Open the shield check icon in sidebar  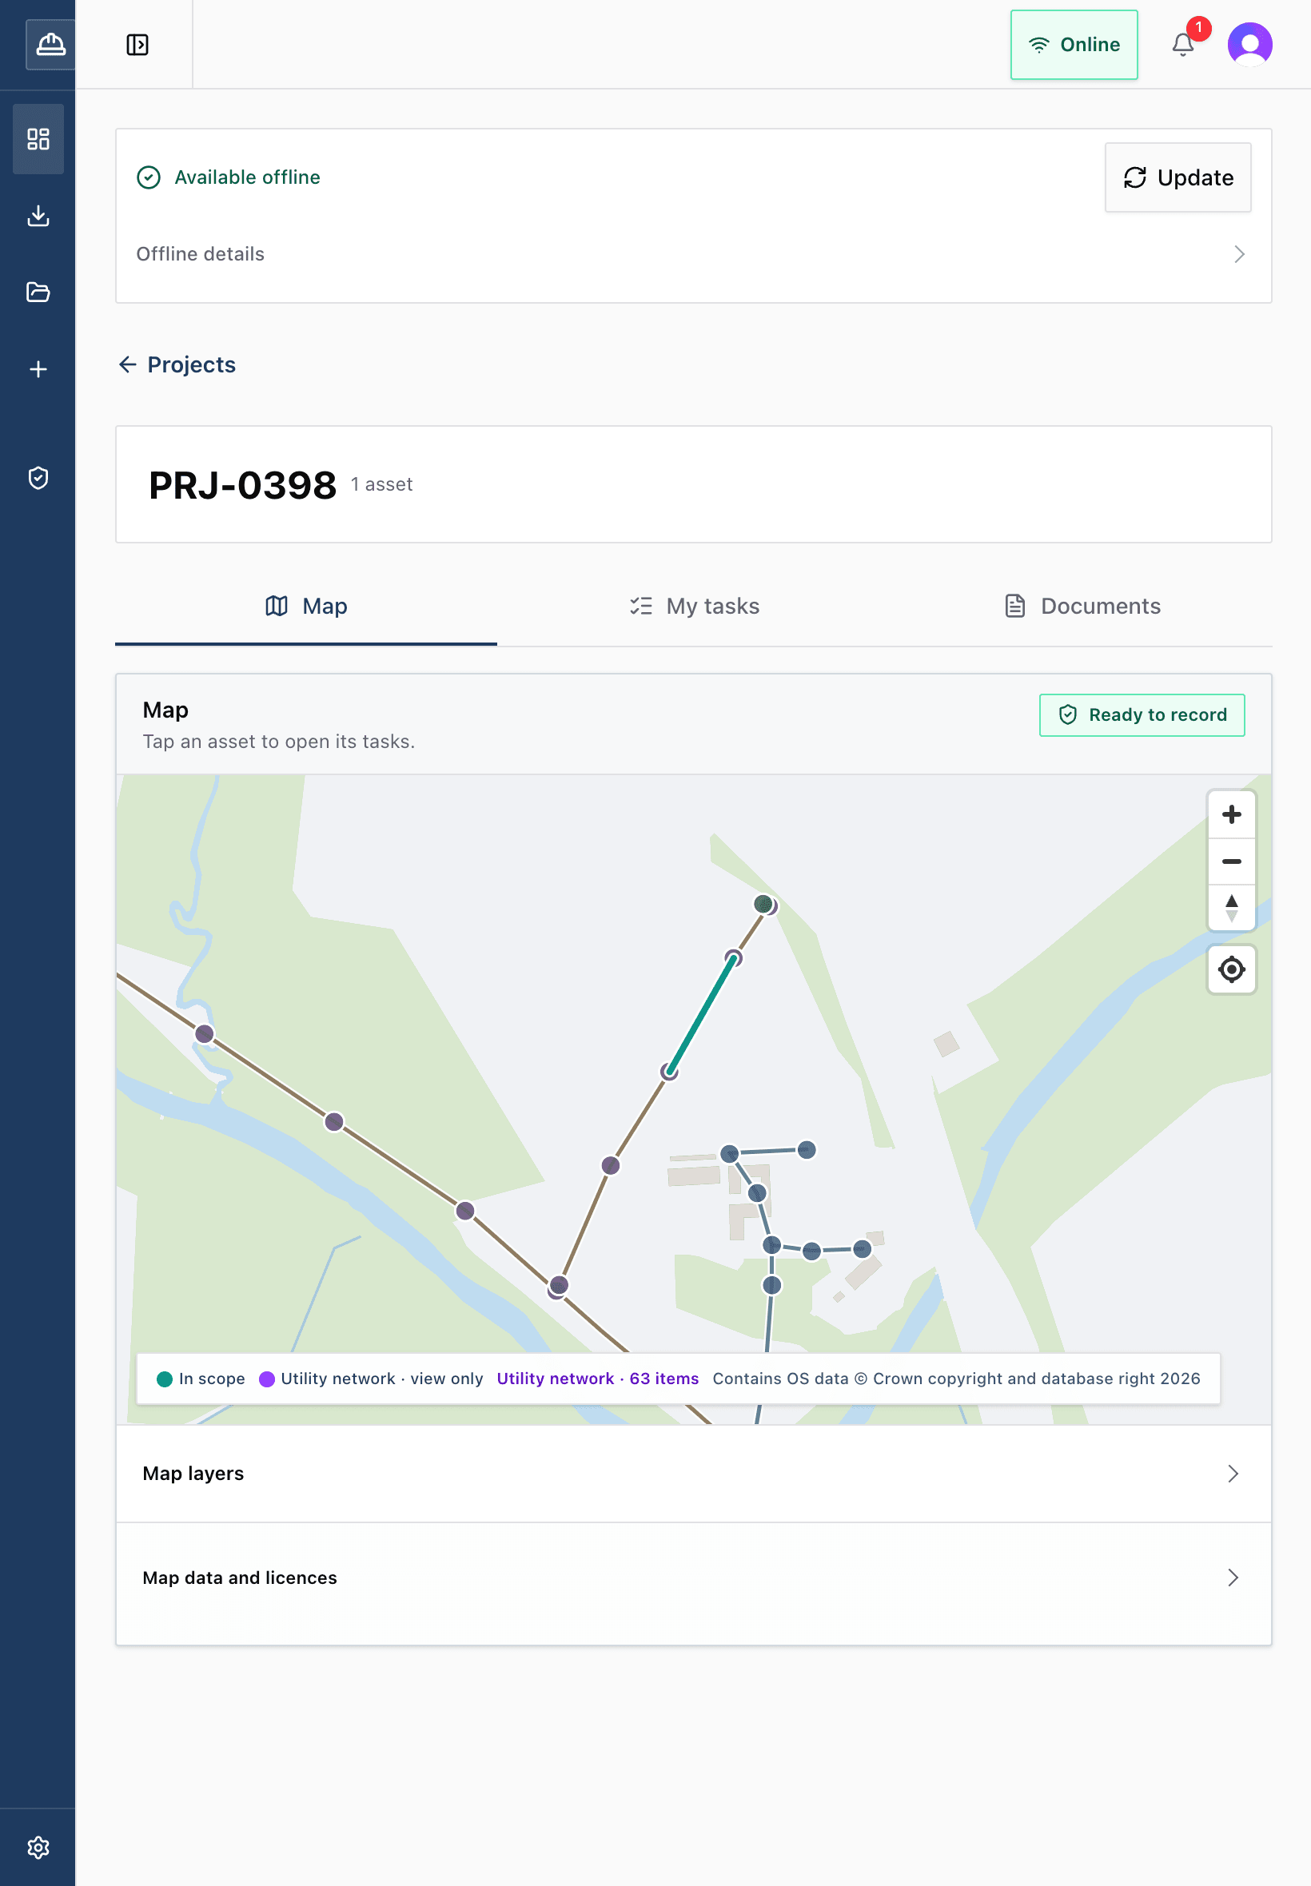pyautogui.click(x=38, y=478)
